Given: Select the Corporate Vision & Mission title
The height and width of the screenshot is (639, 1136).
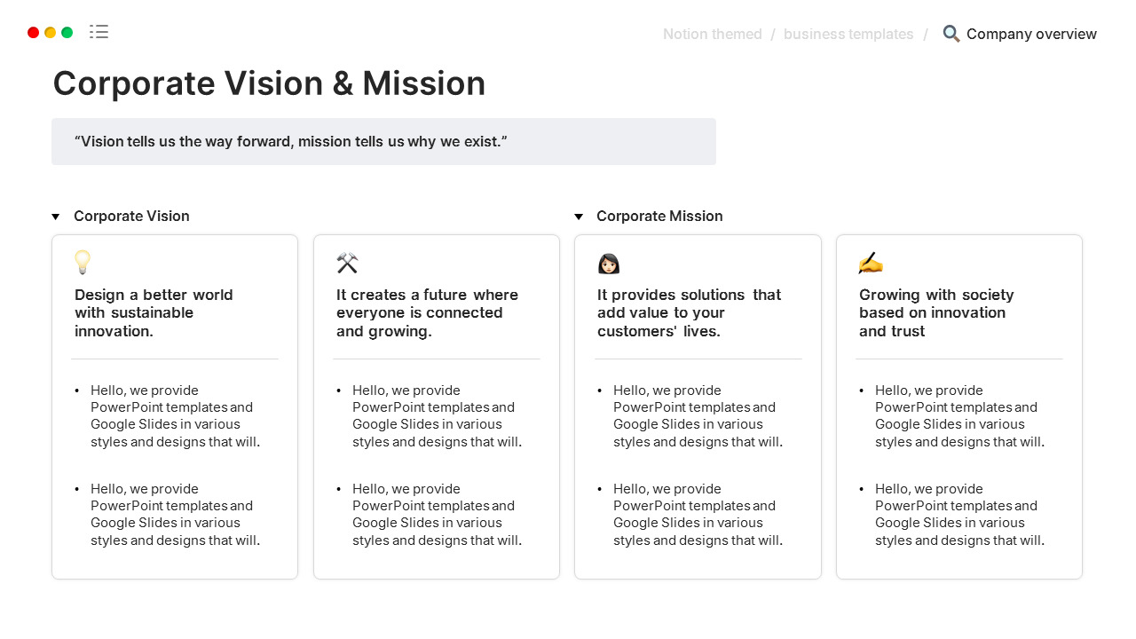Looking at the screenshot, I should pos(269,83).
